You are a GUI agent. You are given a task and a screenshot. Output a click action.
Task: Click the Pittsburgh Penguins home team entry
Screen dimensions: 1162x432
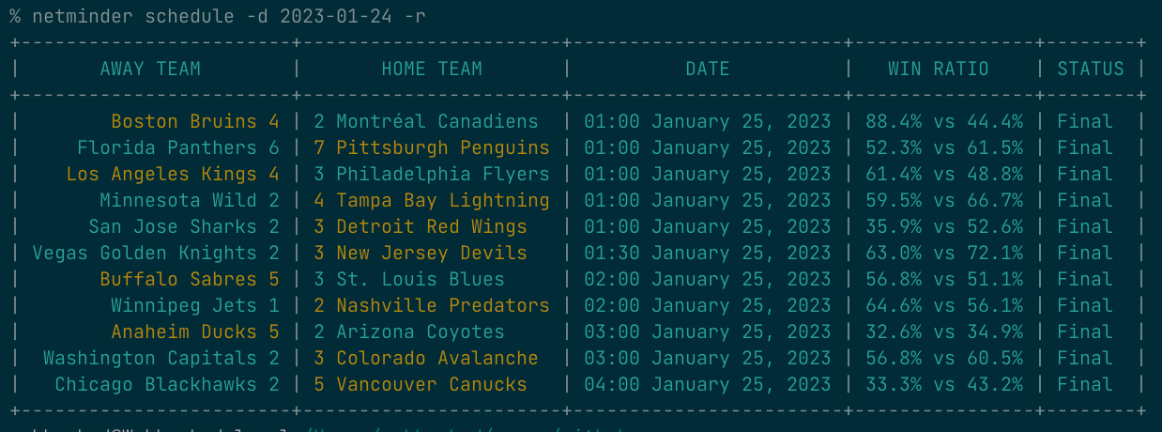pyautogui.click(x=443, y=147)
